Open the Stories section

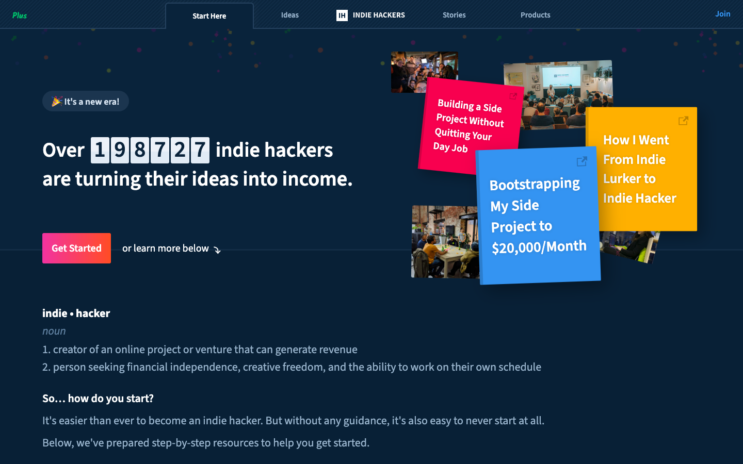(454, 15)
